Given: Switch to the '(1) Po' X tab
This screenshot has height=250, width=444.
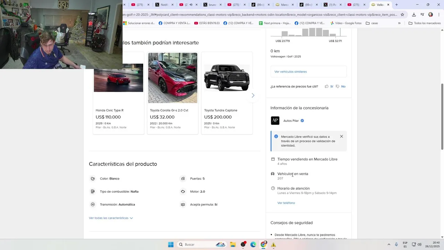Looking at the screenshot, I should point(332,5).
